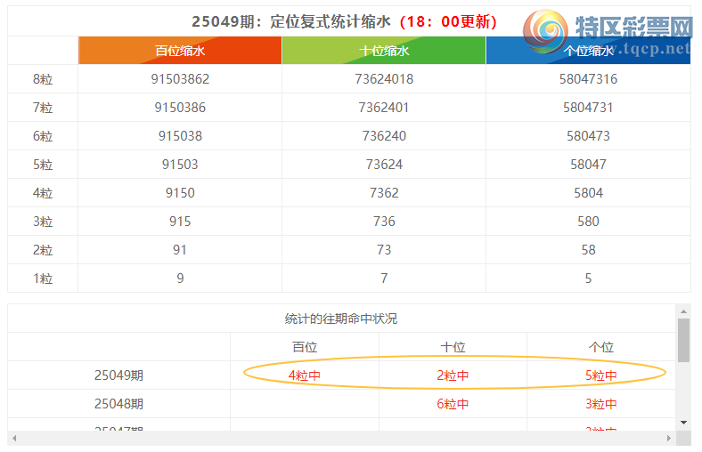Image resolution: width=702 pixels, height=452 pixels.
Task: Click the 统计的往期命中状况 section heading
Action: coord(341,319)
